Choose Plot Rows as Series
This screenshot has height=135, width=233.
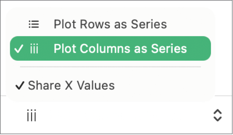click(x=110, y=24)
